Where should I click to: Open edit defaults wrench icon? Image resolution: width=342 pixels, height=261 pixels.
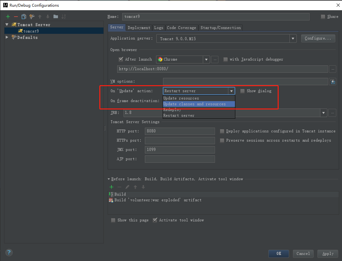coord(32,17)
